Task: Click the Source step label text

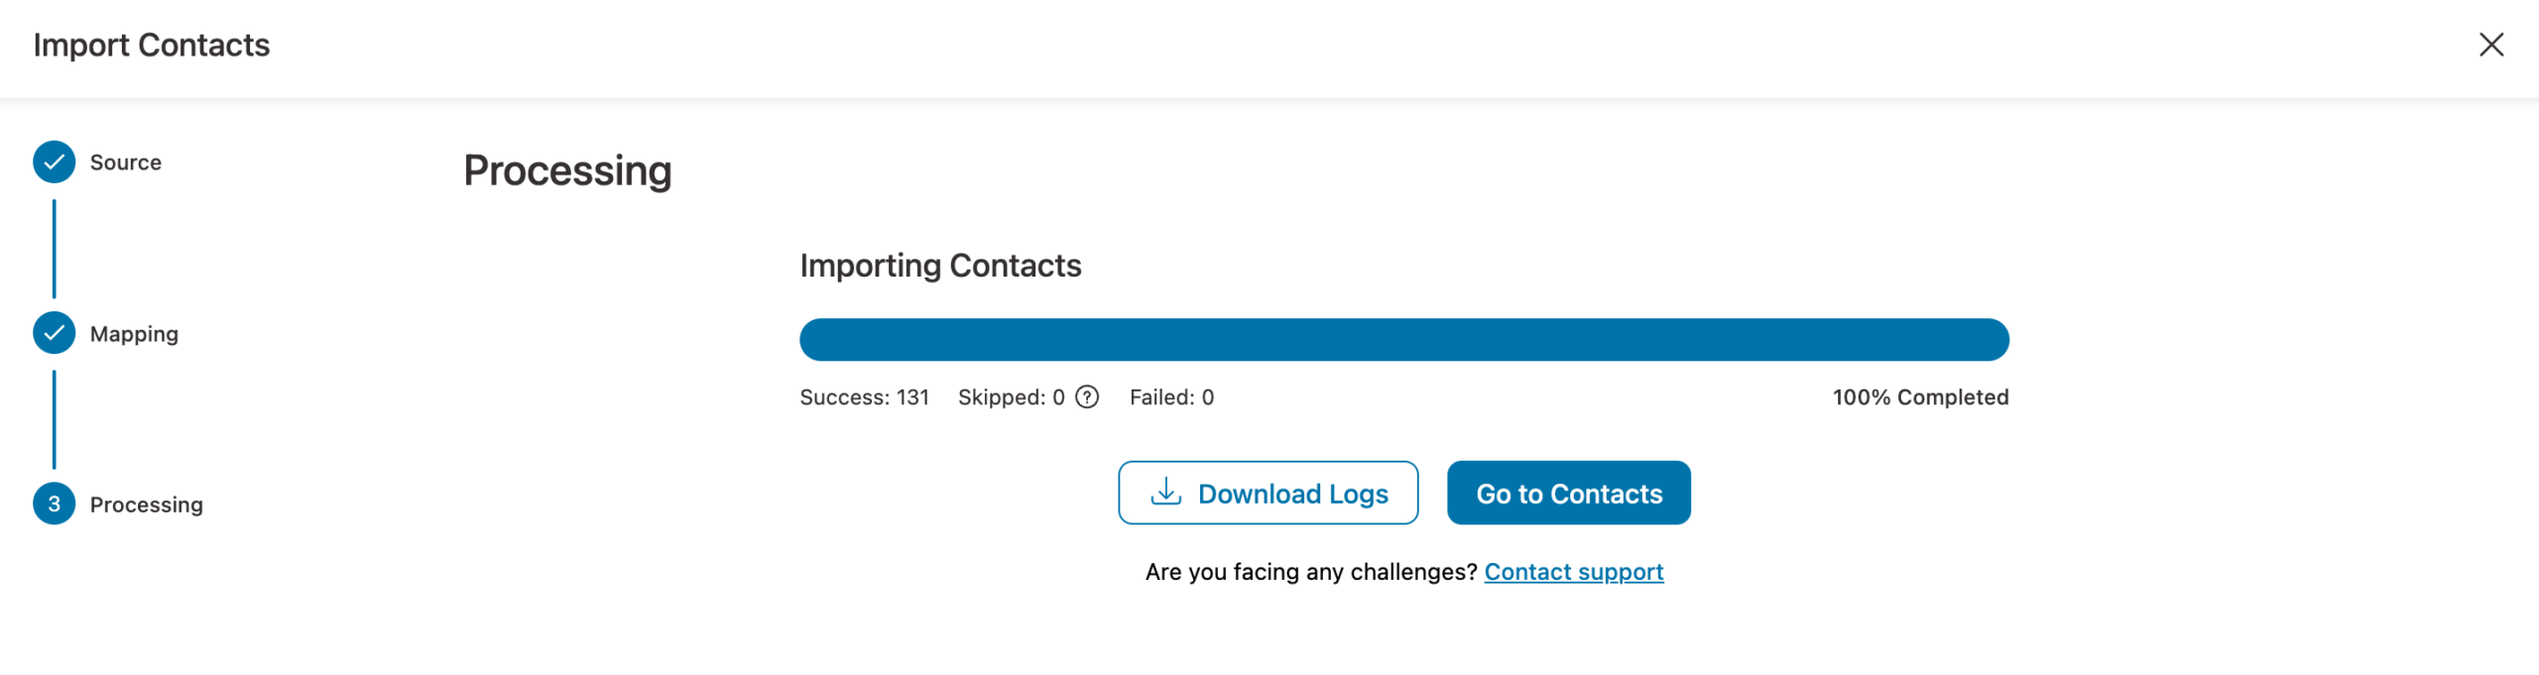Action: click(125, 162)
